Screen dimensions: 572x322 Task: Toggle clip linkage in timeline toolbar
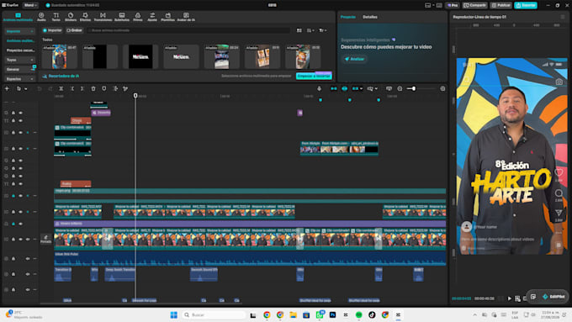355,88
